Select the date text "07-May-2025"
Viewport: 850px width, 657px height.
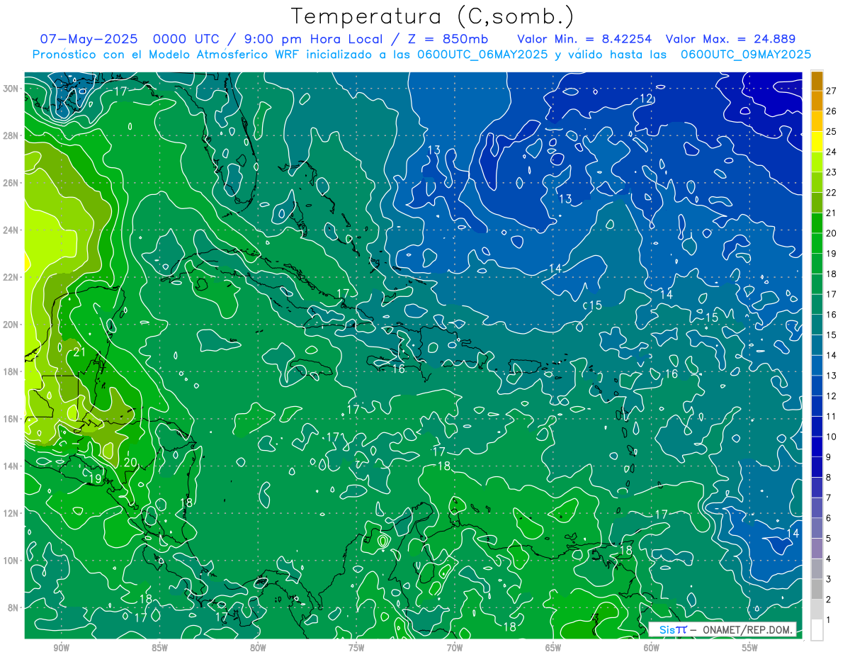tap(89, 39)
